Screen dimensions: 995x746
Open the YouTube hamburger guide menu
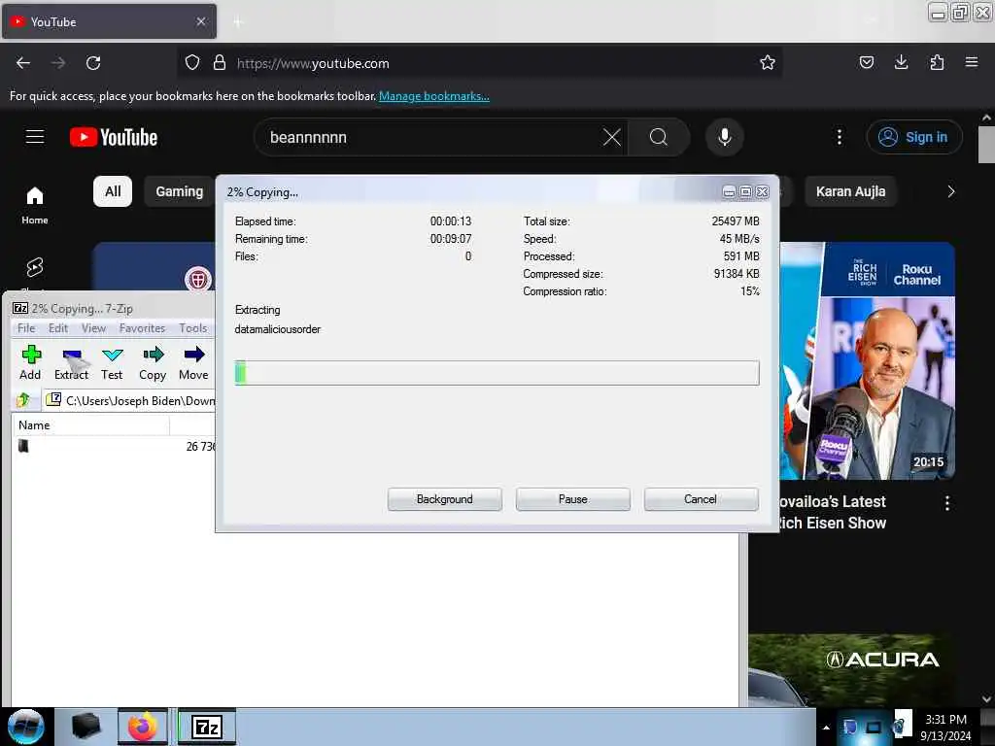[34, 136]
